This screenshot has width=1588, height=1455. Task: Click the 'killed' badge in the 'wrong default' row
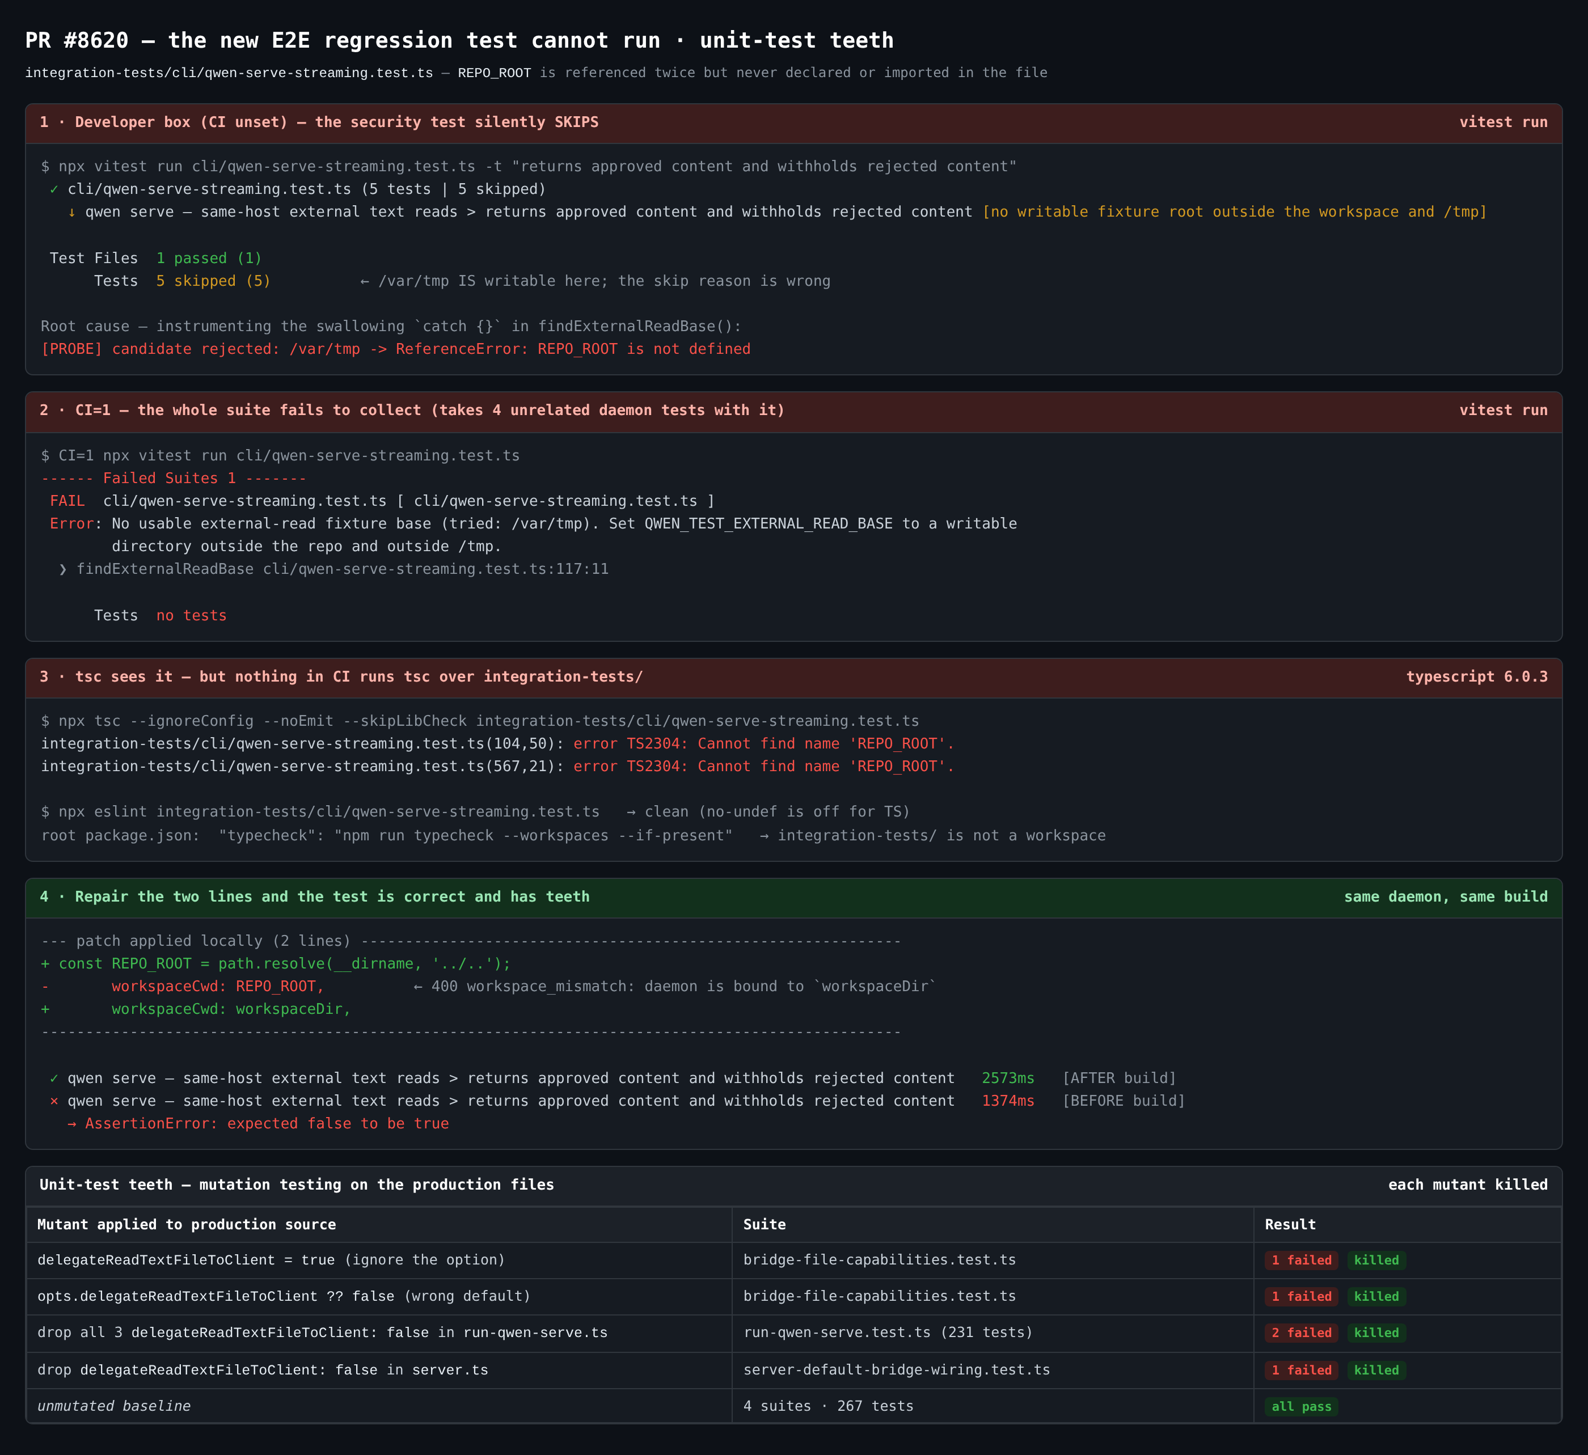click(1376, 1297)
